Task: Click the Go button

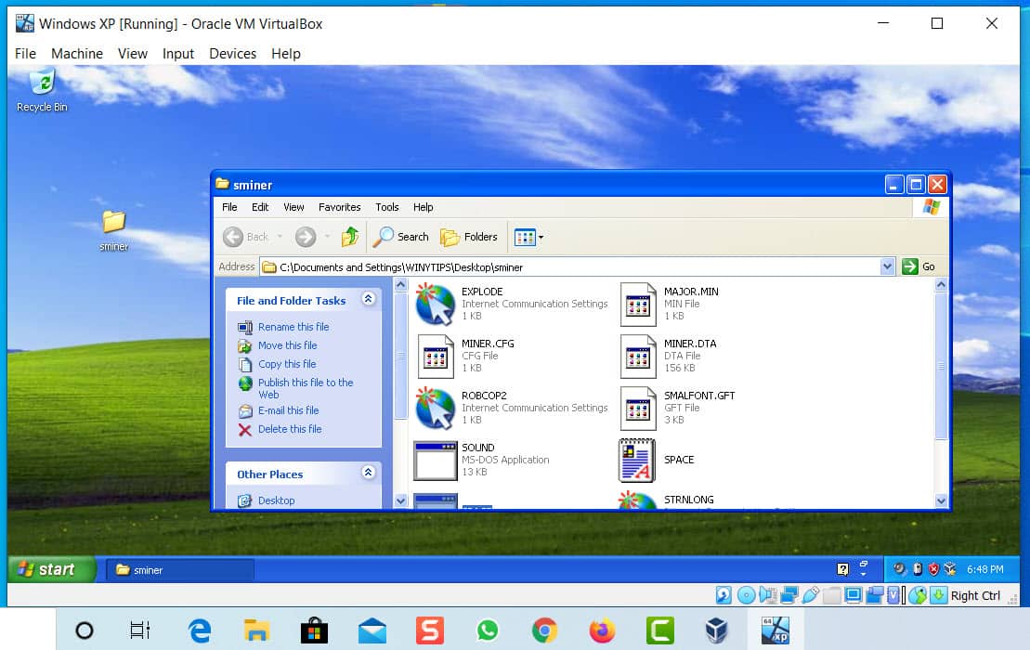Action: coord(919,266)
